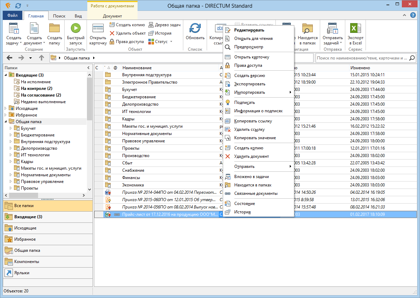Choose Редактировать in the context menu
Image resolution: width=420 pixels, height=298 pixels.
(x=258, y=30)
